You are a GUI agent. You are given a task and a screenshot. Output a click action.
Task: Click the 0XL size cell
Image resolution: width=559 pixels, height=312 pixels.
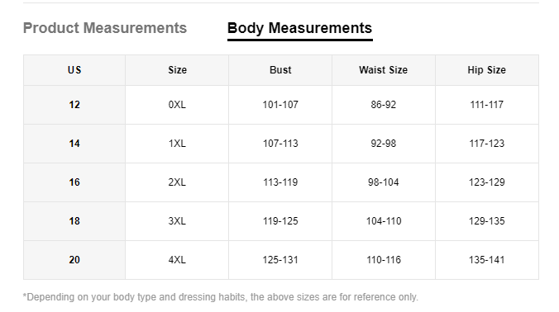pyautogui.click(x=177, y=105)
